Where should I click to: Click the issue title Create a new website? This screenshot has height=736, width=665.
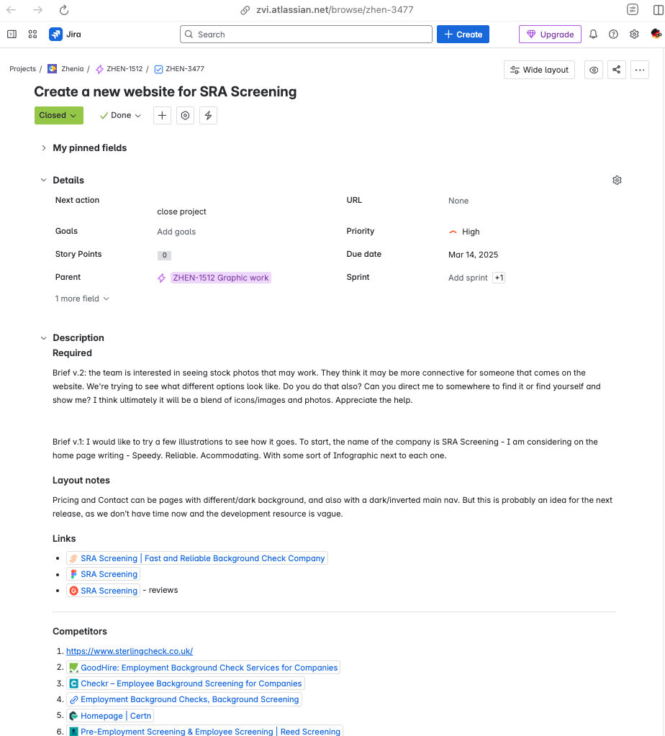coord(166,91)
